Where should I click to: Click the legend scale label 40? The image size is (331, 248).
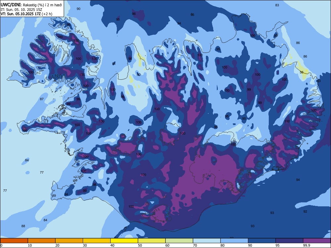112,245
